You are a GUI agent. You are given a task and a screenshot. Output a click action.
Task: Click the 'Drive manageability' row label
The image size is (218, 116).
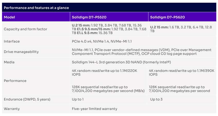click(x=21, y=52)
